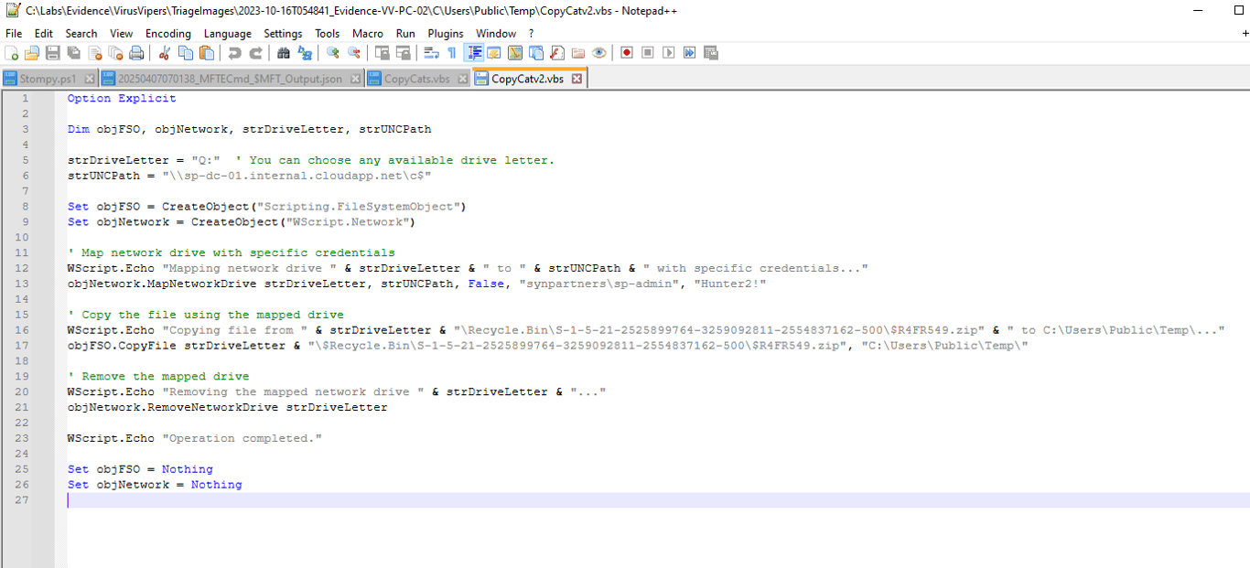The height and width of the screenshot is (568, 1250).
Task: Redo the edit via toolbar arrow
Action: (x=255, y=53)
